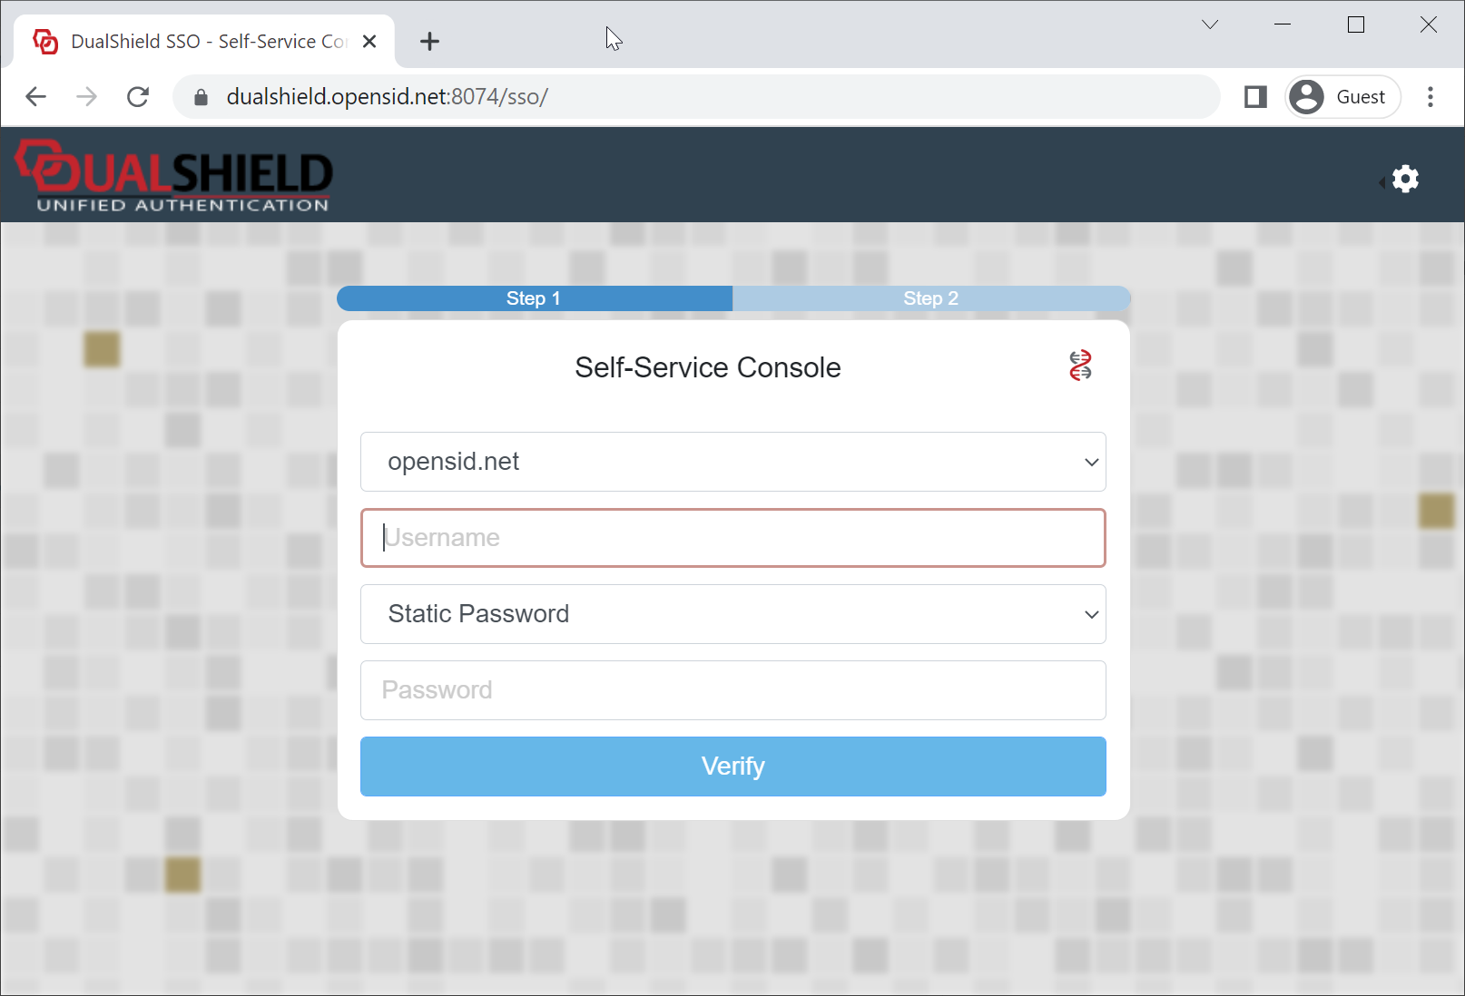Open the settings gear menu
The image size is (1465, 996).
(1405, 179)
